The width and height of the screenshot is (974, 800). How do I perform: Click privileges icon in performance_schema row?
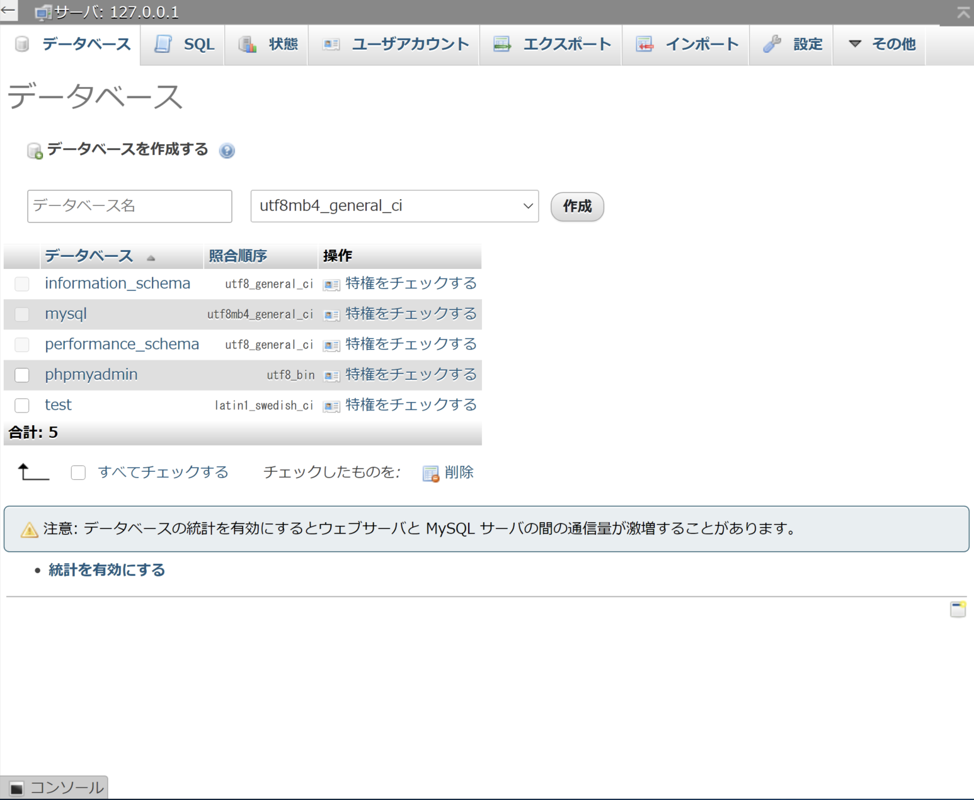click(331, 345)
